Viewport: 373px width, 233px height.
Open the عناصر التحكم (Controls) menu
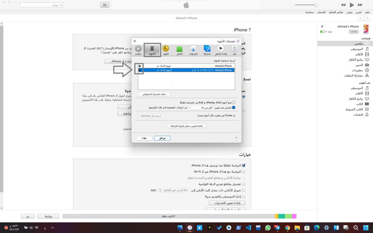tap(336, 12)
